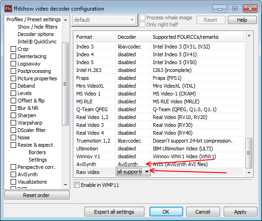Select the Real Video 4 row
Screen dimensions: 262x221
(x=159, y=133)
